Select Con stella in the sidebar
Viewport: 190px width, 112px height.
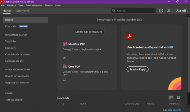pos(11,26)
